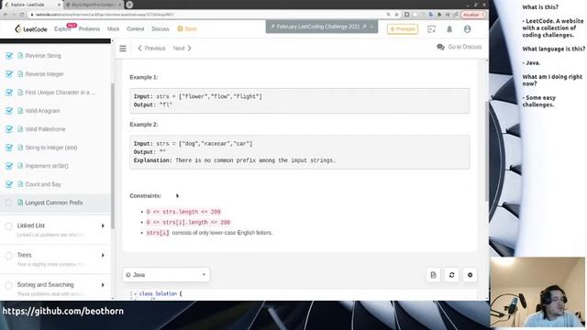Open the Explore menu
The width and height of the screenshot is (587, 330).
62,28
